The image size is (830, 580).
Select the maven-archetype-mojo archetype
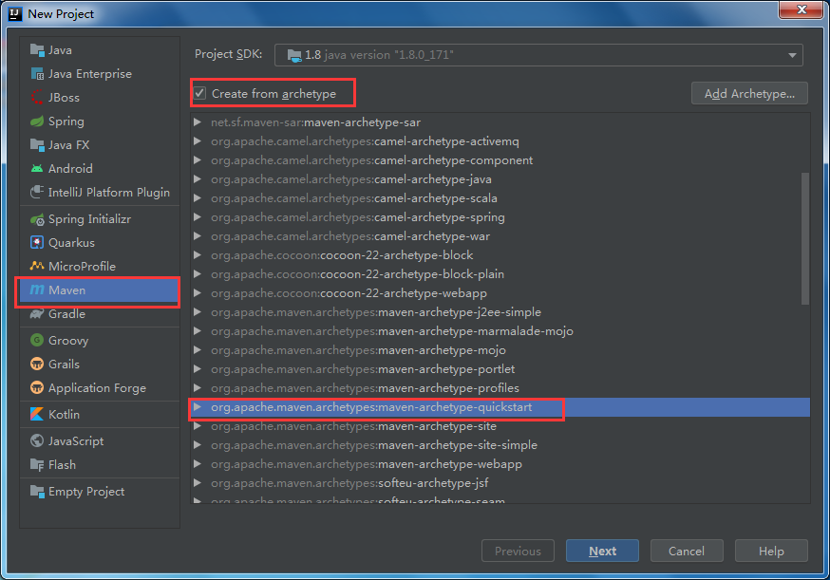pos(358,350)
